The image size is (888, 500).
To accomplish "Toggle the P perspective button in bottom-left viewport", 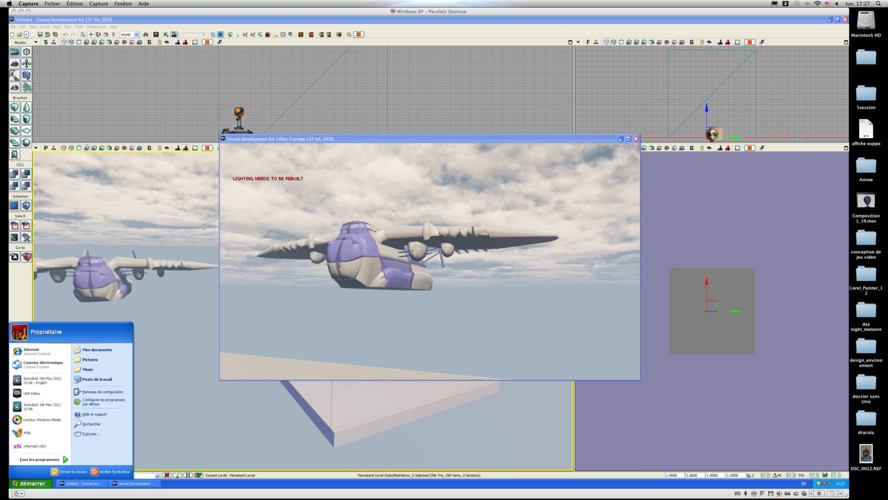I will click(x=46, y=148).
